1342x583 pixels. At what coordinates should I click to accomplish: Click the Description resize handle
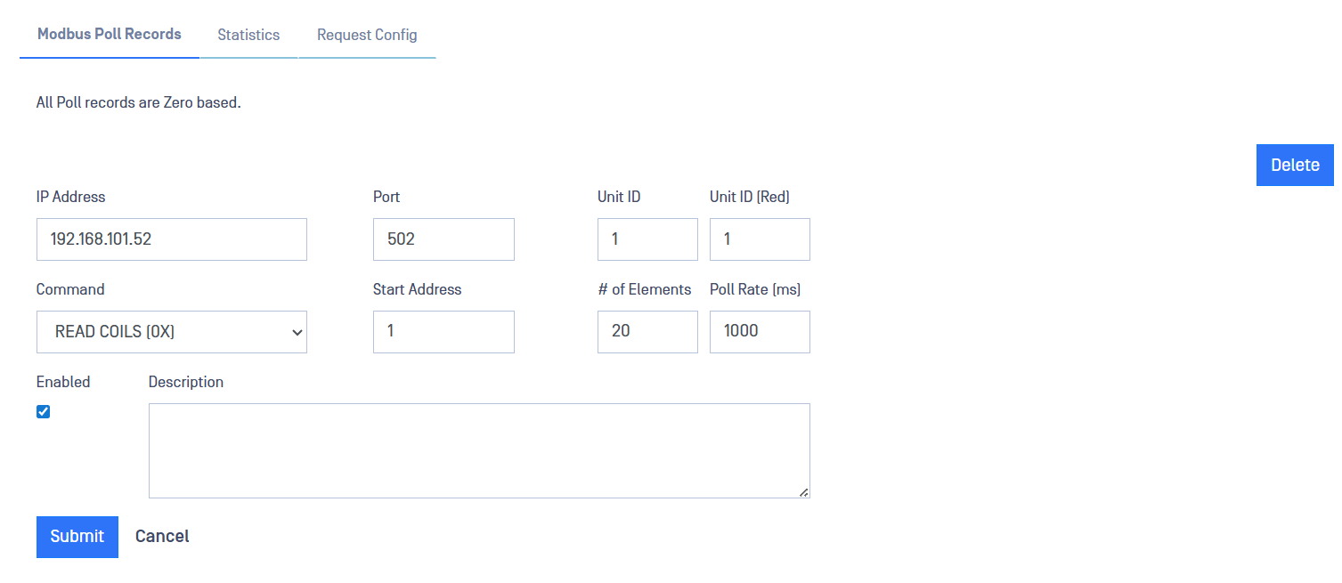pos(804,492)
